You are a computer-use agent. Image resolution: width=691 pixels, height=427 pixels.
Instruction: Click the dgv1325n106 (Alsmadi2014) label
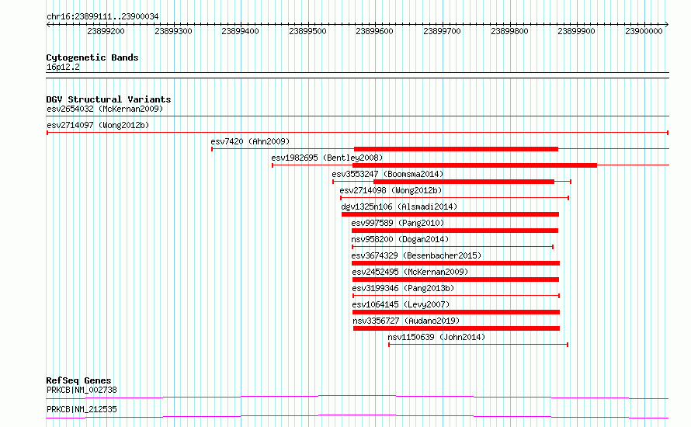(x=399, y=207)
